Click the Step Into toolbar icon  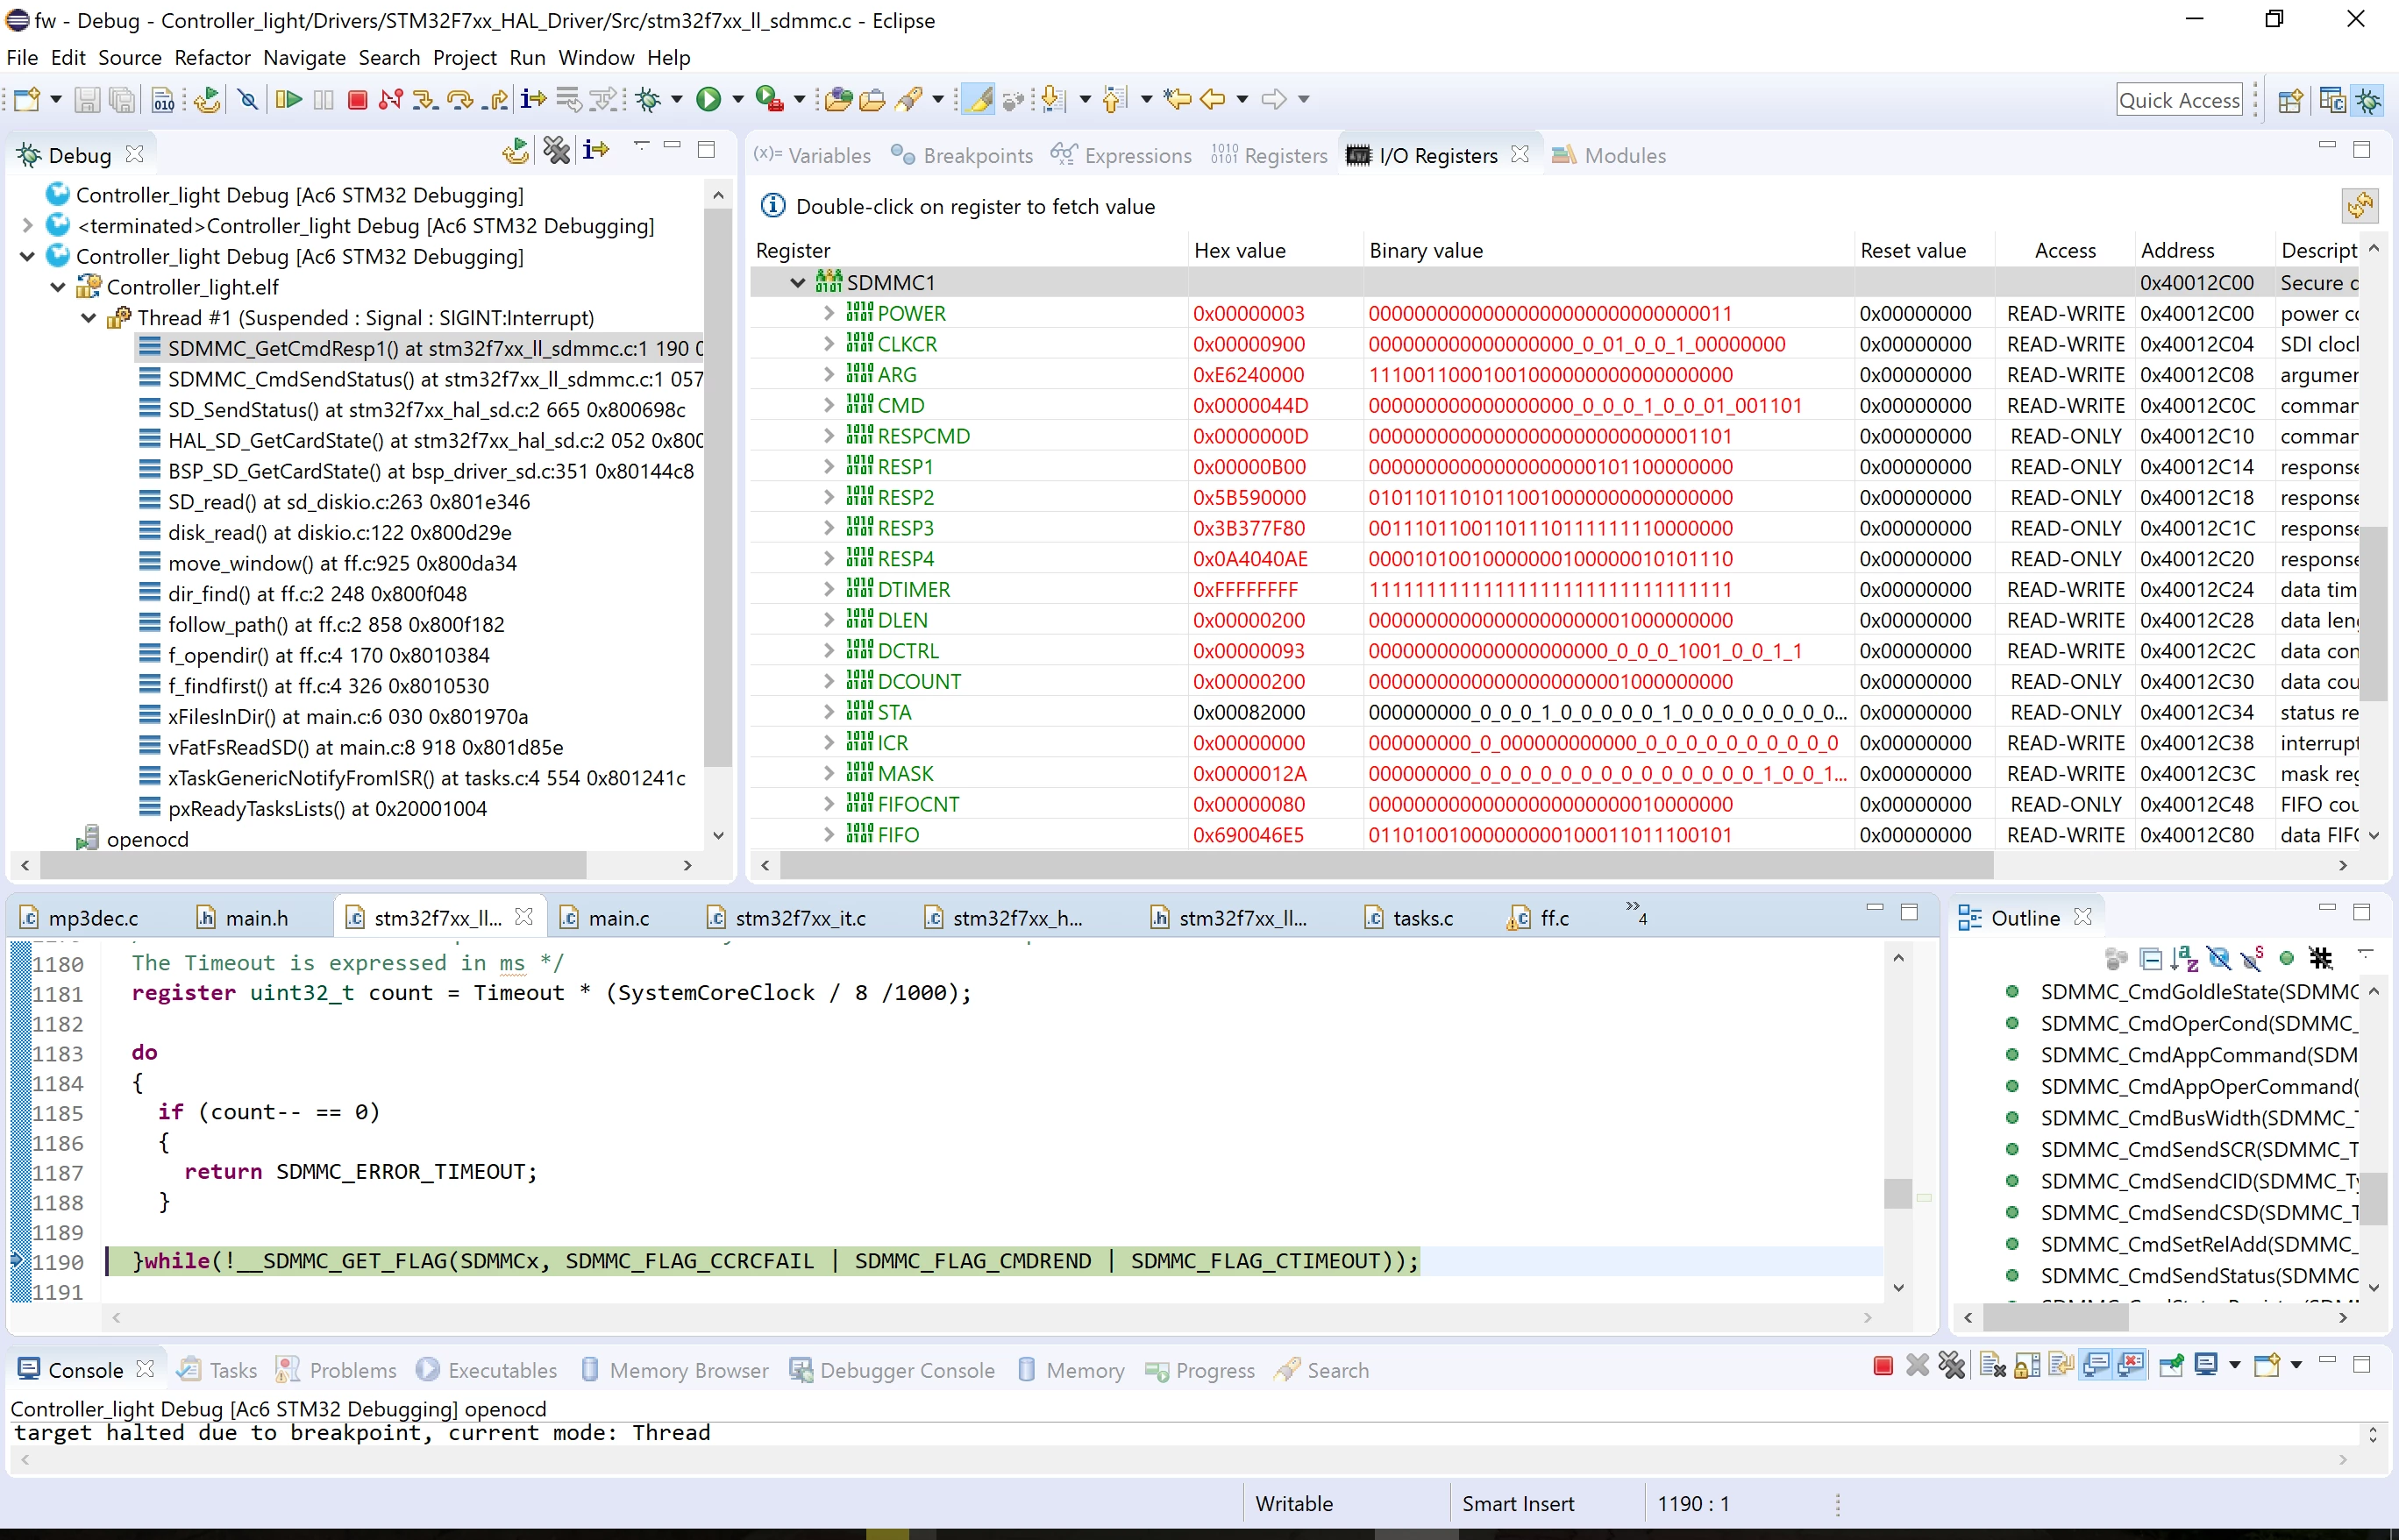click(425, 99)
